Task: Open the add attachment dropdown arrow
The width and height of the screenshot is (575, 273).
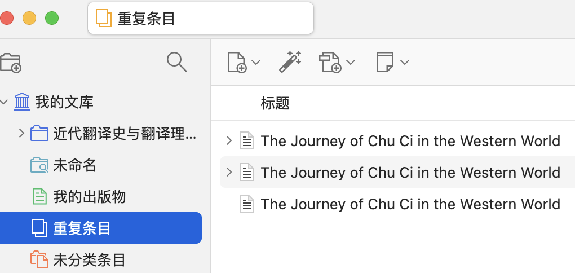Action: [x=351, y=62]
